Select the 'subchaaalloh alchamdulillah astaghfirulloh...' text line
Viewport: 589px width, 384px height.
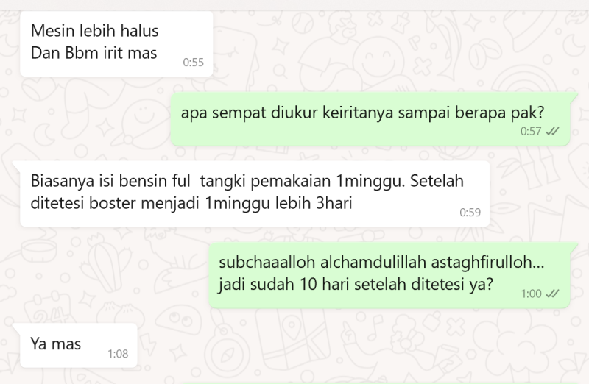[x=381, y=262]
